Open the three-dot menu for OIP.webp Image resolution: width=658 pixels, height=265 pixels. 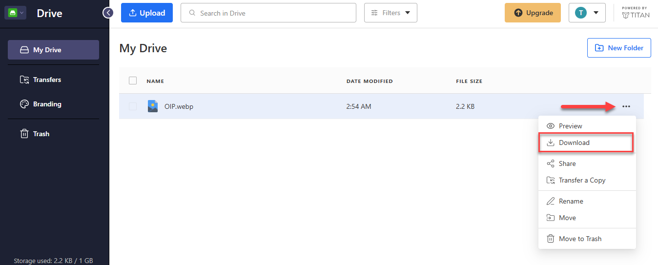pyautogui.click(x=626, y=106)
